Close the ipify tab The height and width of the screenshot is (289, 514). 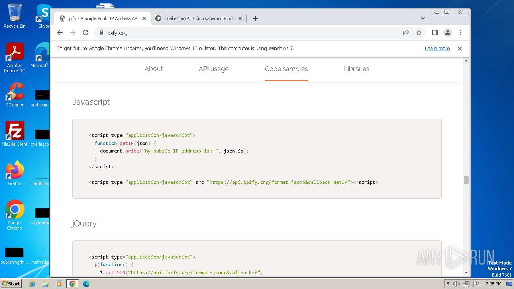tap(144, 18)
